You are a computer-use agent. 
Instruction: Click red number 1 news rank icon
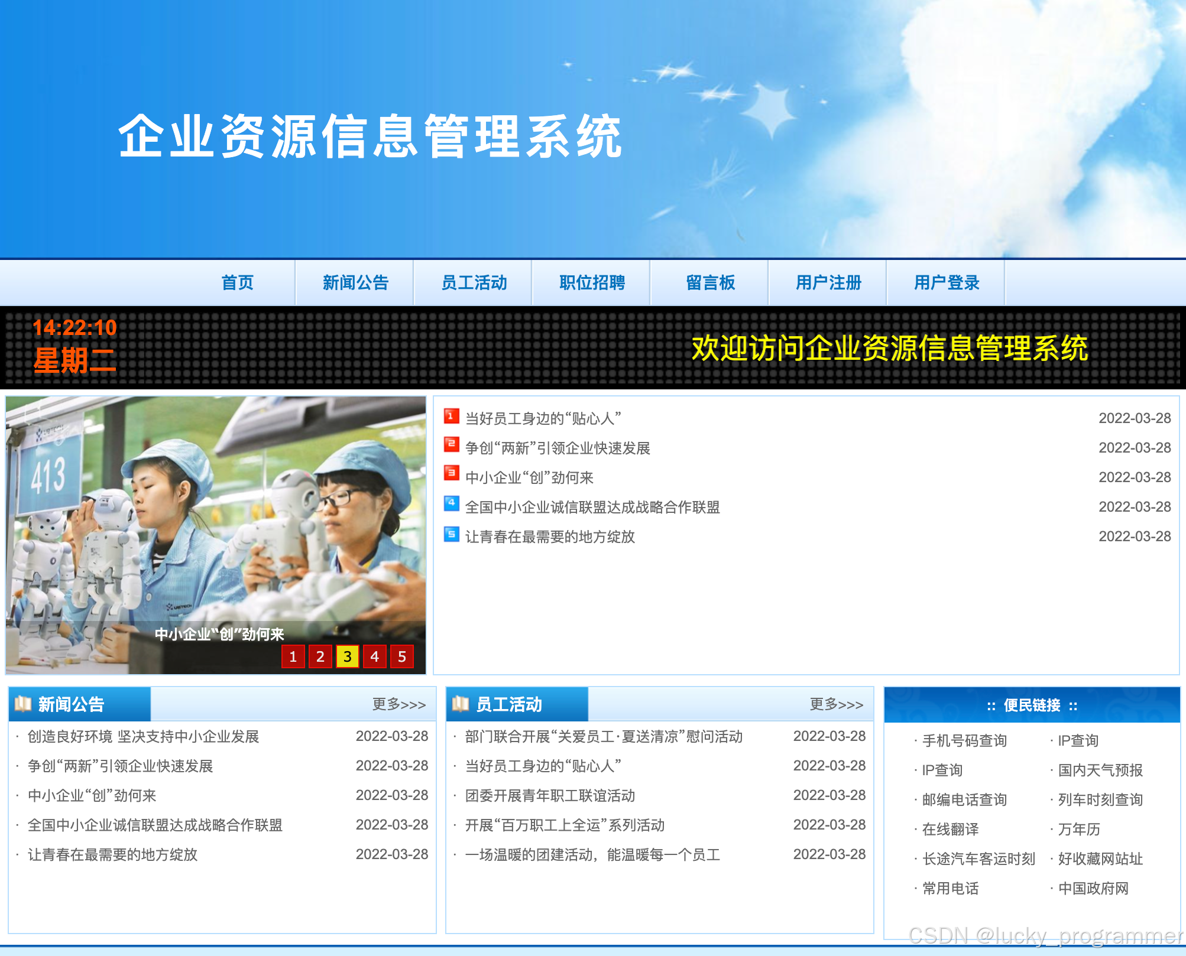click(x=451, y=416)
